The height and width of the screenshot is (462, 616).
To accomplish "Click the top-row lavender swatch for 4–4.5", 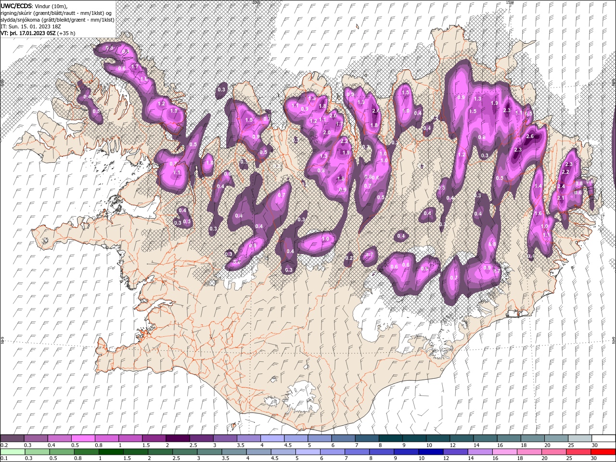I will point(272,438).
